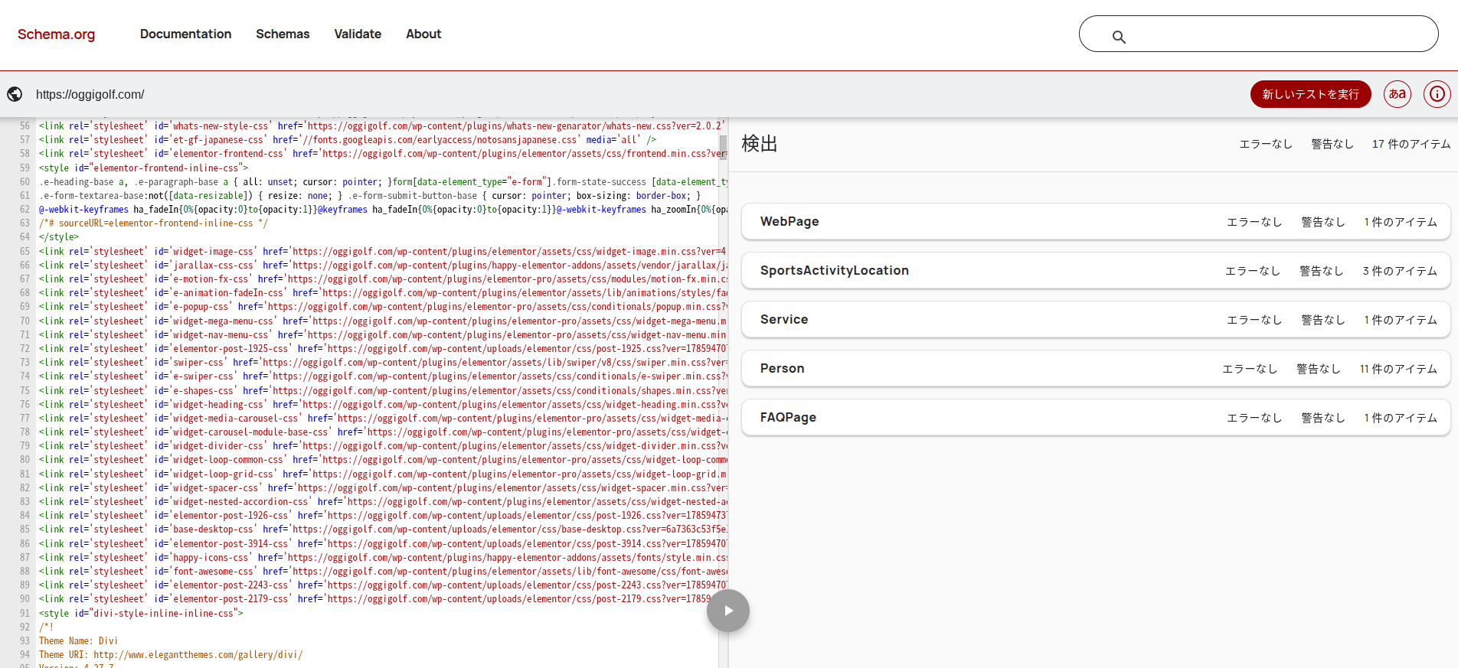Open the language selector あ icon
Viewport: 1458px width, 668px height.
click(x=1398, y=94)
